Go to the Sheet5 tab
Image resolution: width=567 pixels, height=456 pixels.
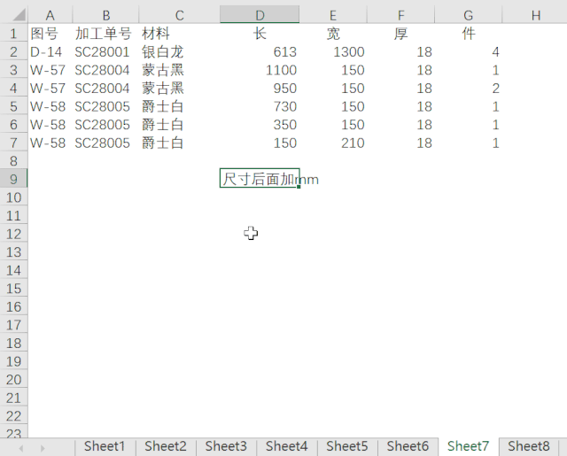(x=347, y=446)
